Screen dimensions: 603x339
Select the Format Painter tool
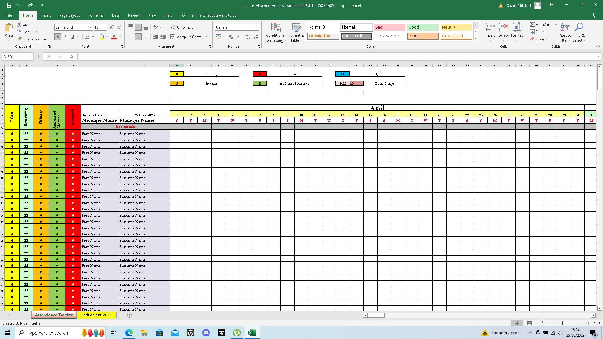click(32, 39)
